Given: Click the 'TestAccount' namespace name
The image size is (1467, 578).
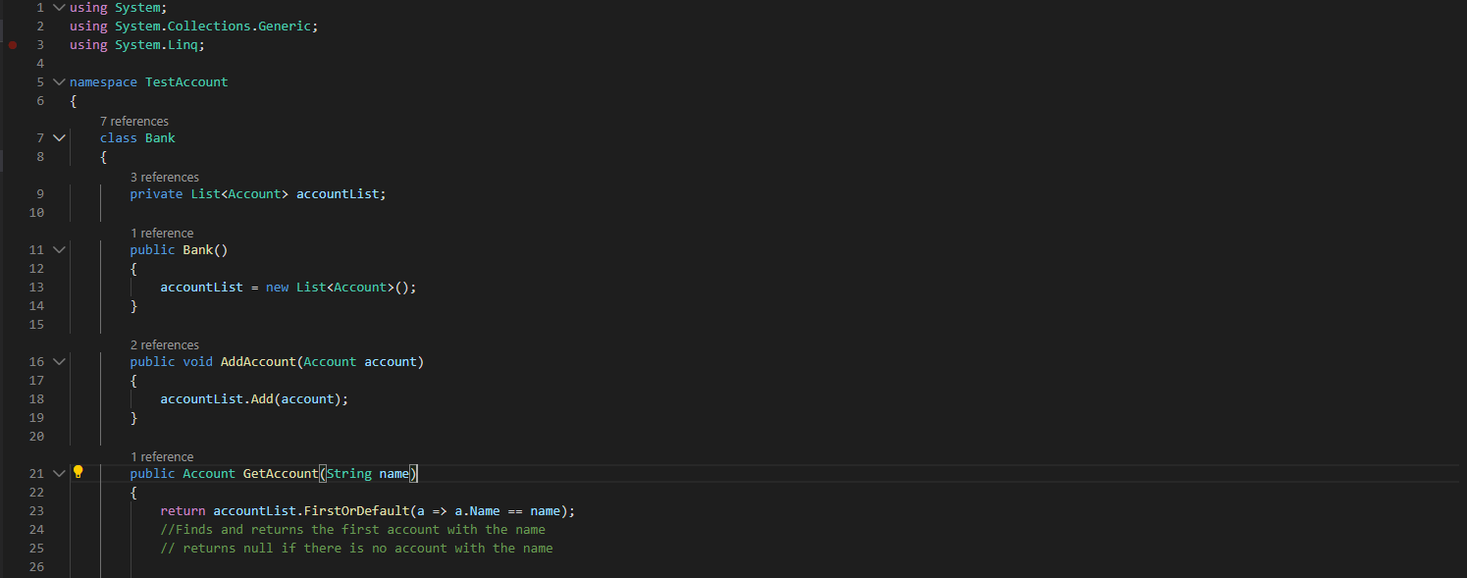Looking at the screenshot, I should 186,82.
